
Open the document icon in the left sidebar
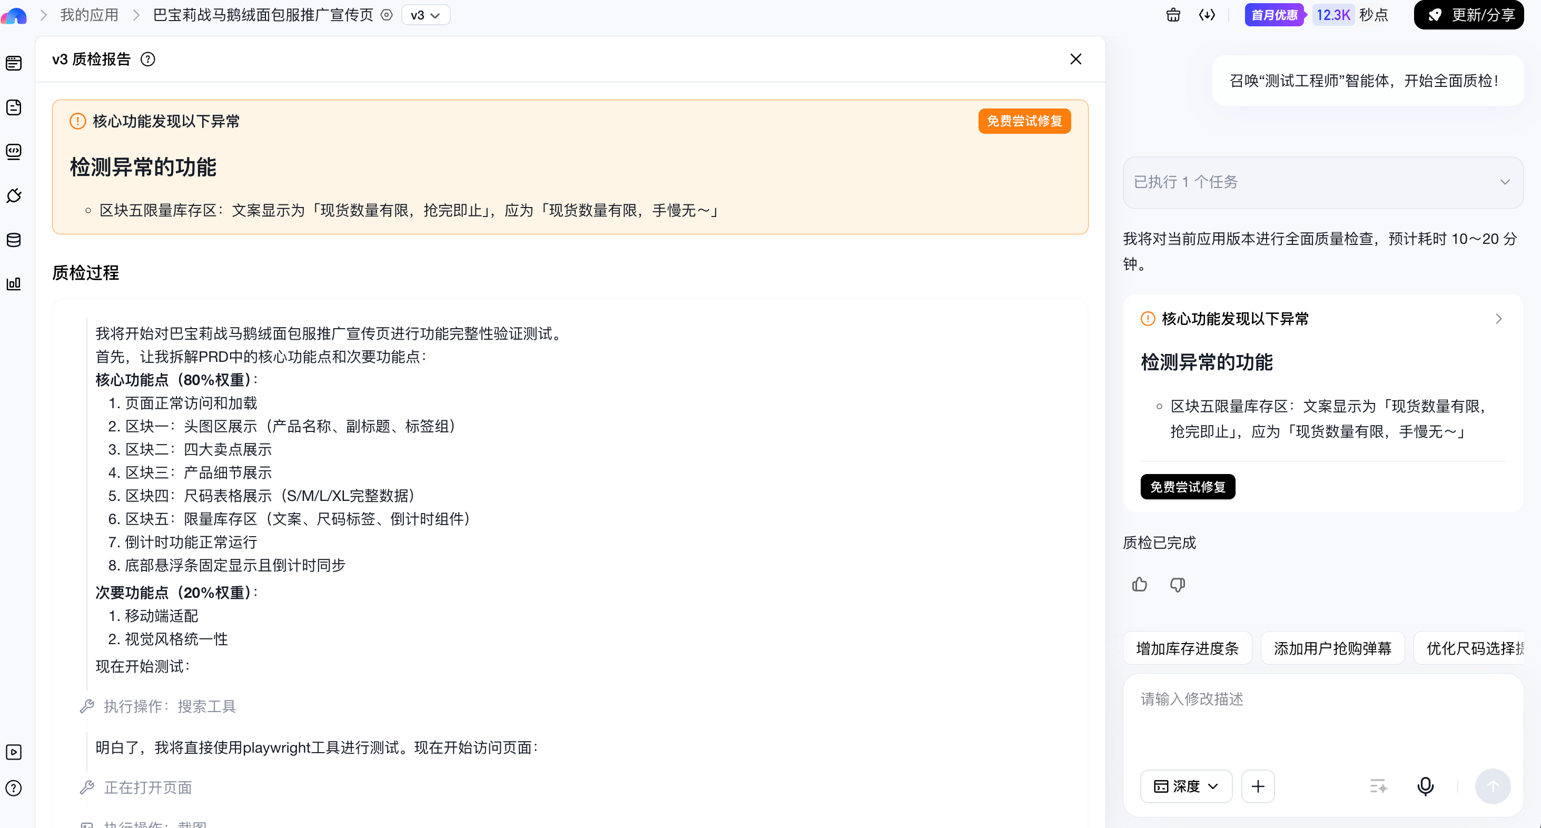click(x=14, y=107)
